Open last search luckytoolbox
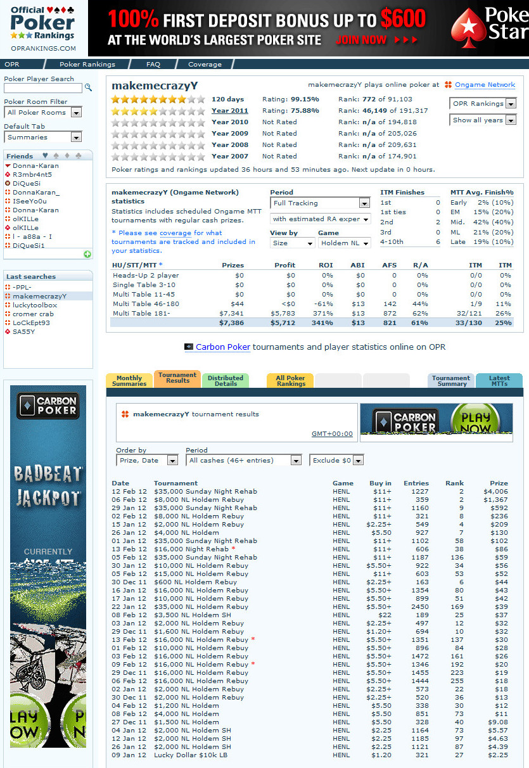The image size is (529, 768). pos(35,305)
